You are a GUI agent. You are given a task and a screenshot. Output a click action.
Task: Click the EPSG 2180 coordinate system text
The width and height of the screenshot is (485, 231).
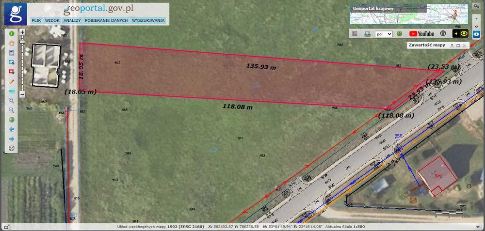pos(186,227)
